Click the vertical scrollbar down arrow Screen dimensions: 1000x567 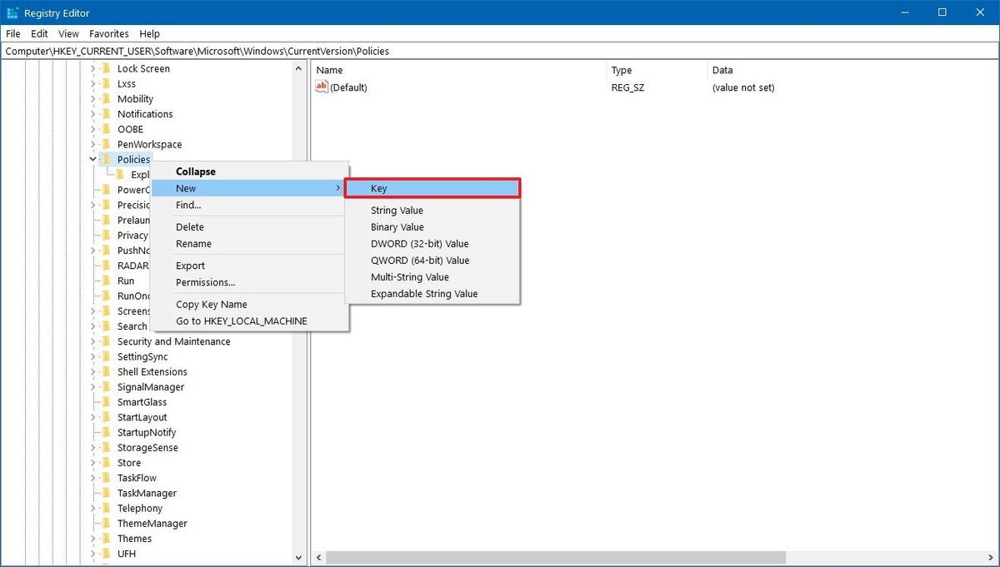coord(298,558)
